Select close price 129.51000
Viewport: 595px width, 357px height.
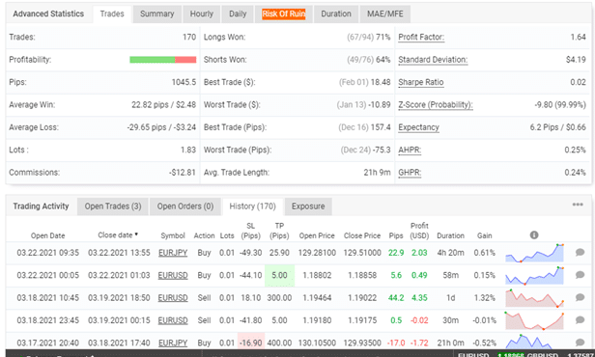(x=362, y=253)
